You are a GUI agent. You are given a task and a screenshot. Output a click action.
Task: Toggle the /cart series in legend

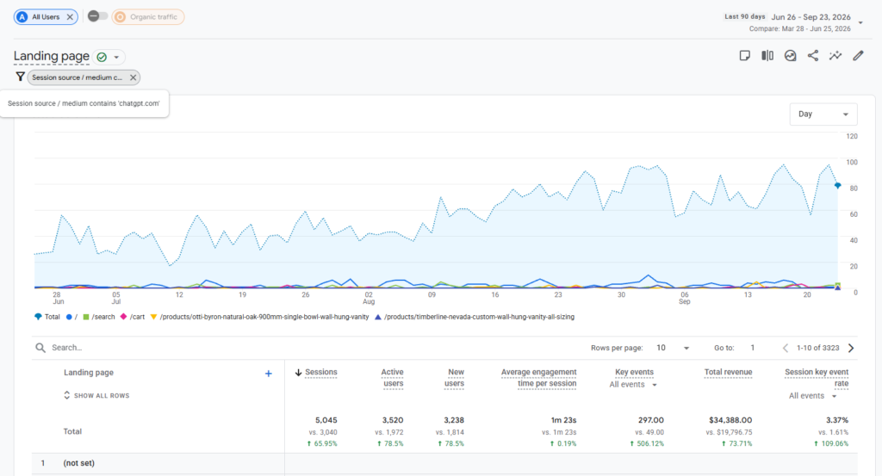pyautogui.click(x=132, y=317)
